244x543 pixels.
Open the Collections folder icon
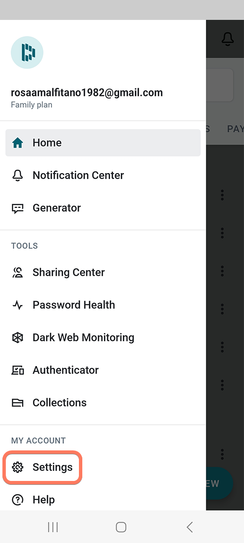(x=17, y=403)
